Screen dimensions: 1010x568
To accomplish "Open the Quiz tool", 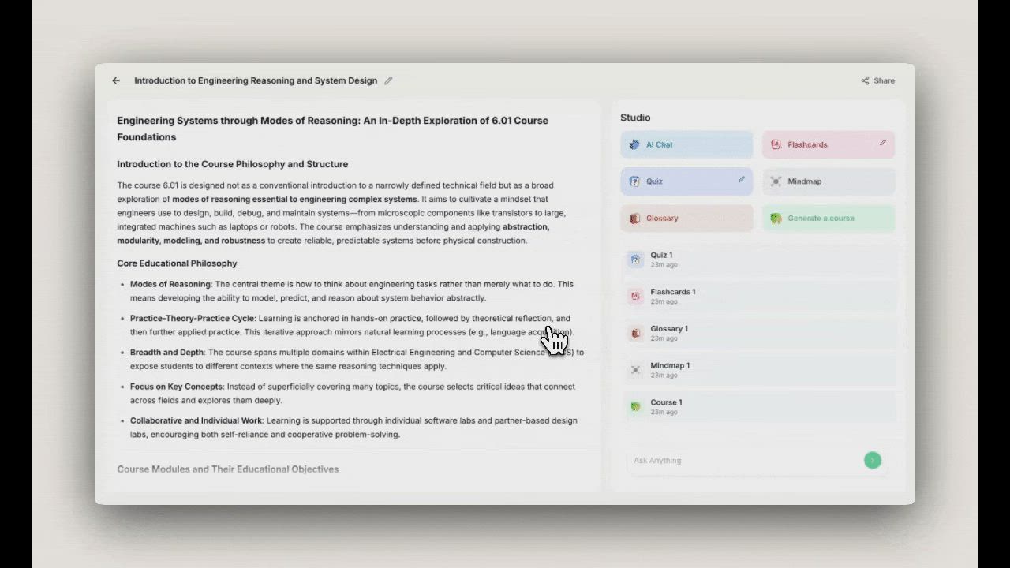I will tap(686, 181).
